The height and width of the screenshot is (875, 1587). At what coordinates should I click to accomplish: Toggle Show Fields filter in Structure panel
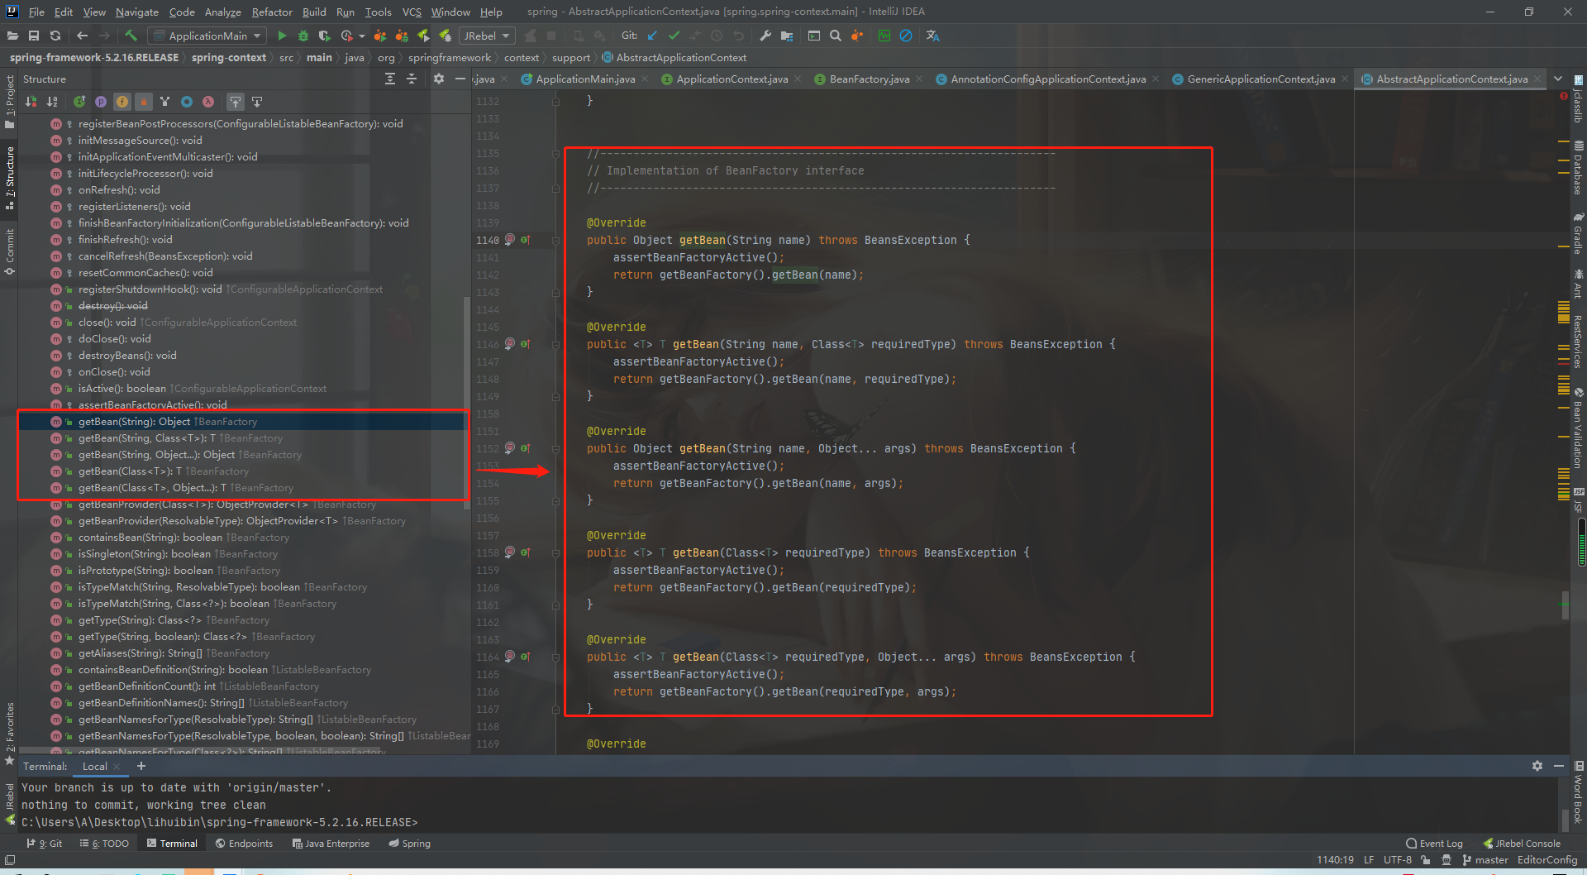122,102
